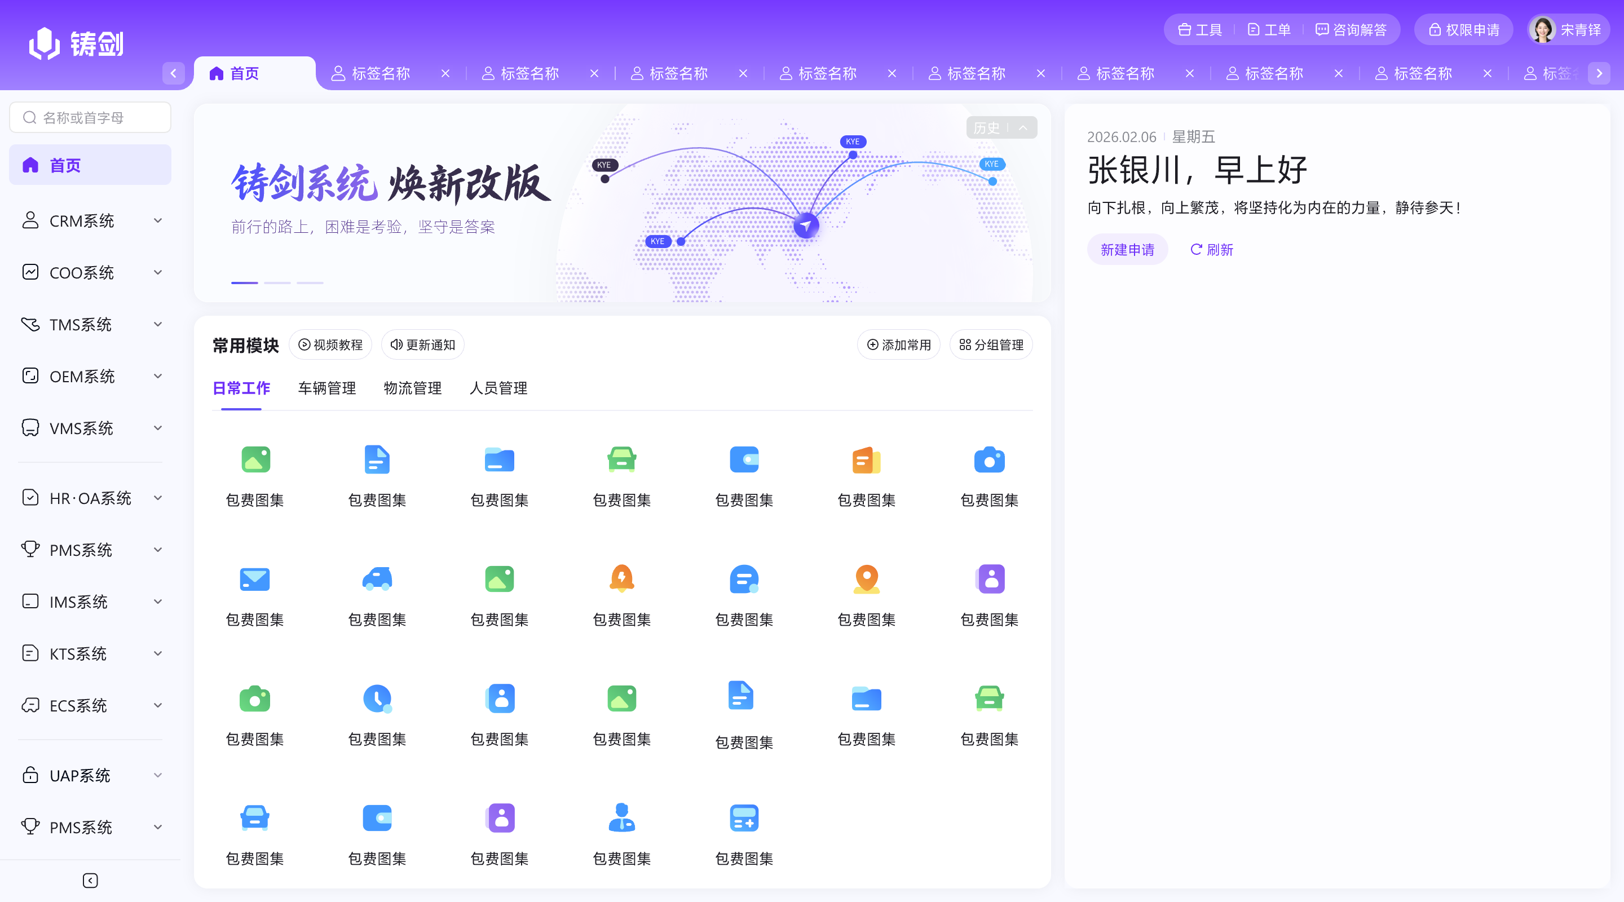Screen dimensions: 1624x902
Task: Close the first 标签名称 tab
Action: pyautogui.click(x=445, y=74)
